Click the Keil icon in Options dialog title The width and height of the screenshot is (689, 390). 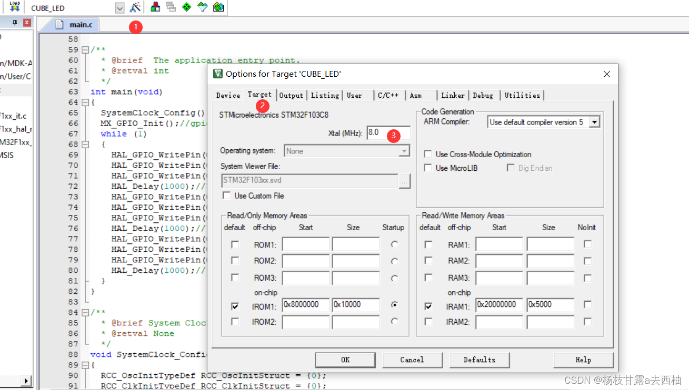(x=218, y=74)
